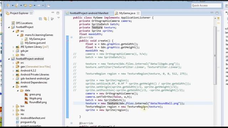Click the Back navigation arrow in toolbar
This screenshot has width=228, height=128.
30,6
